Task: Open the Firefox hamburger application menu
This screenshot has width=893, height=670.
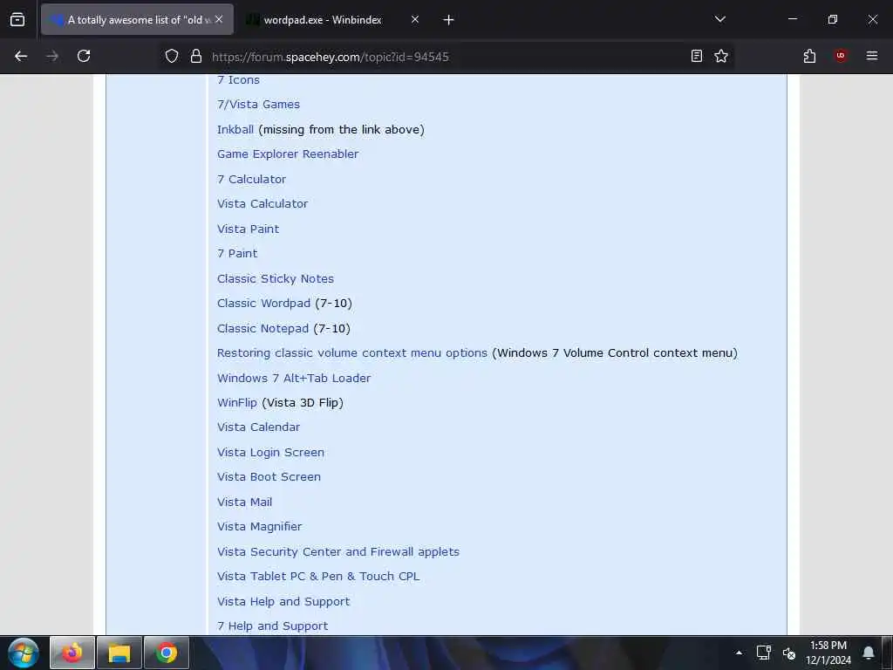Action: 872,56
